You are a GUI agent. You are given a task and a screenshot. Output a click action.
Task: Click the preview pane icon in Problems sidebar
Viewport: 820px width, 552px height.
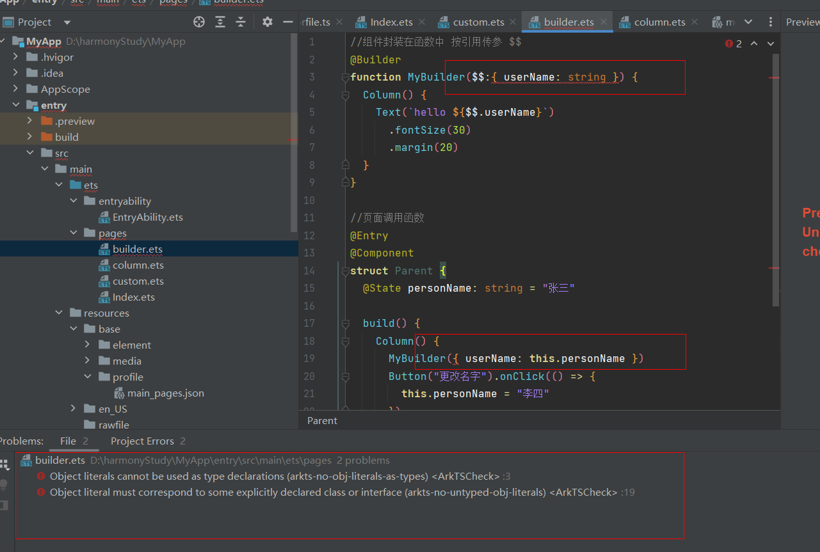(4, 505)
